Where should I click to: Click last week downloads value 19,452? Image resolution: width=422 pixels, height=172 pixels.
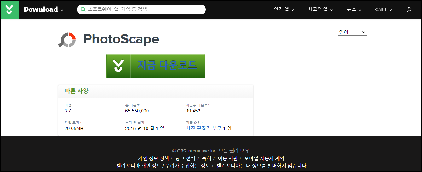(193, 111)
